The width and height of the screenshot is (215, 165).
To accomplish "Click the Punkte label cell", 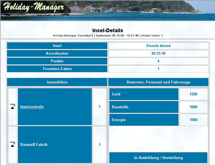I will [57, 61].
